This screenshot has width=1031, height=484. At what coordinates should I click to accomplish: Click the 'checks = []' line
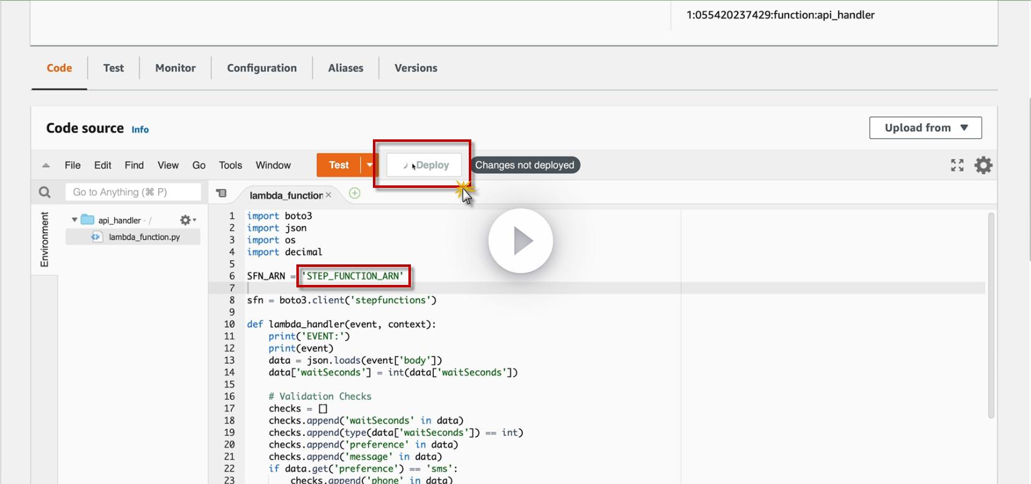[x=298, y=408]
